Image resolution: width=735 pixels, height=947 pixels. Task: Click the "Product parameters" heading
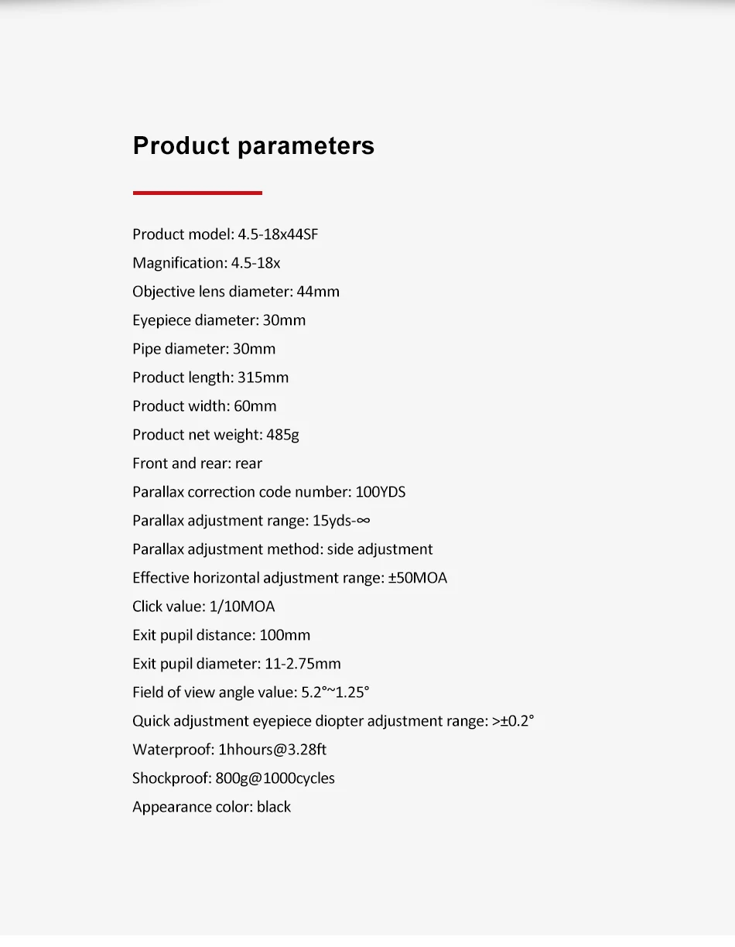pyautogui.click(x=253, y=145)
